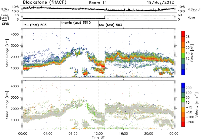
Task: Click the '20:00' time tick label
Action: tap(149, 134)
